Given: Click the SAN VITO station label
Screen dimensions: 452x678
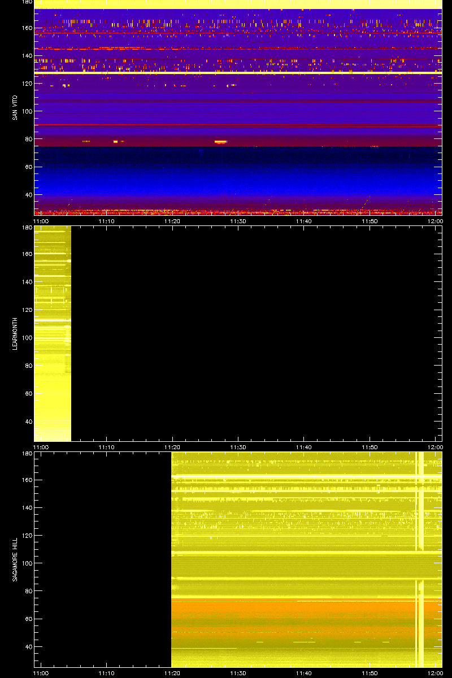Looking at the screenshot, I should (x=15, y=107).
